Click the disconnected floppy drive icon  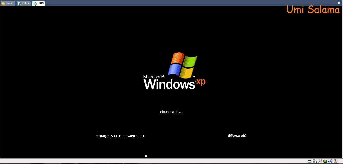point(320,161)
